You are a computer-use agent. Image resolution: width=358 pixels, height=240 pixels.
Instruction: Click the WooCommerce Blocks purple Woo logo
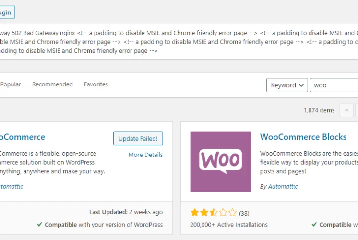coord(220,161)
